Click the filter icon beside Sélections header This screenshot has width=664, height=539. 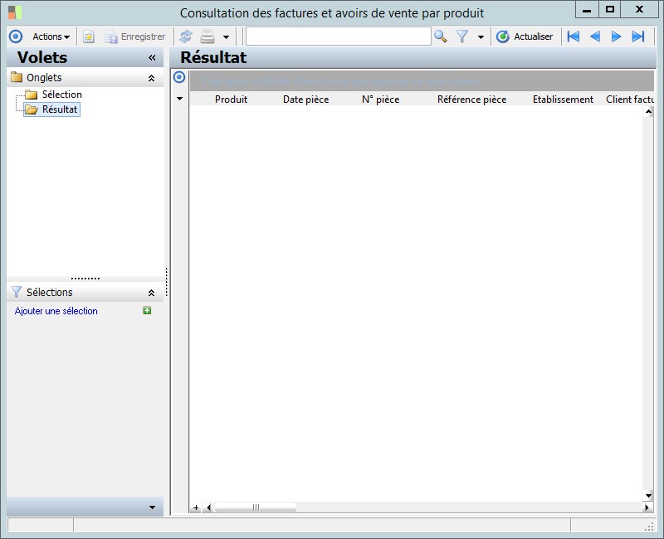16,292
